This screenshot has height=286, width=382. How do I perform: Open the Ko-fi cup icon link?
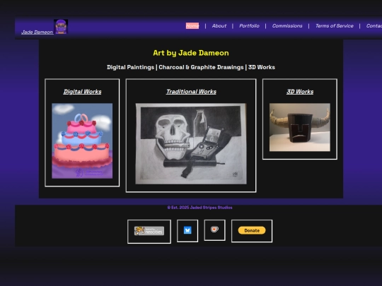214,230
